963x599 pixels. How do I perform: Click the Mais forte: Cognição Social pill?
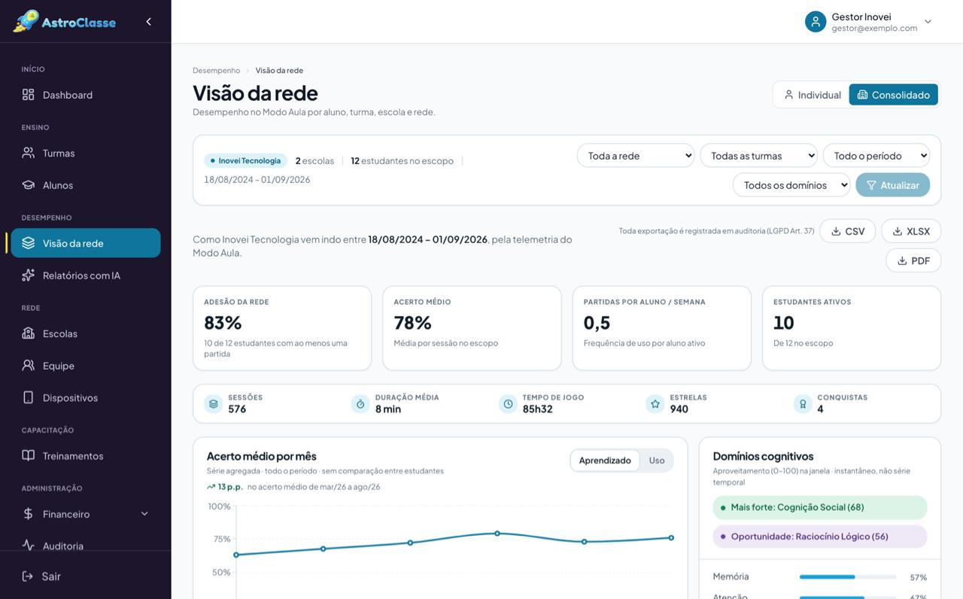(x=820, y=507)
